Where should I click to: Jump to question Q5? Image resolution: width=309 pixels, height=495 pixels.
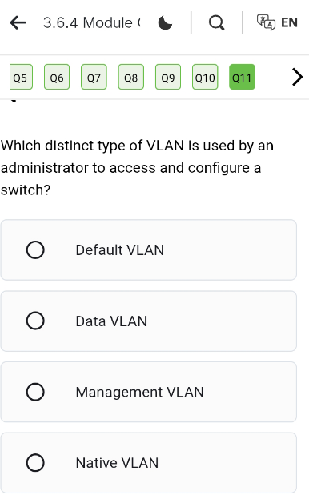[x=21, y=77]
